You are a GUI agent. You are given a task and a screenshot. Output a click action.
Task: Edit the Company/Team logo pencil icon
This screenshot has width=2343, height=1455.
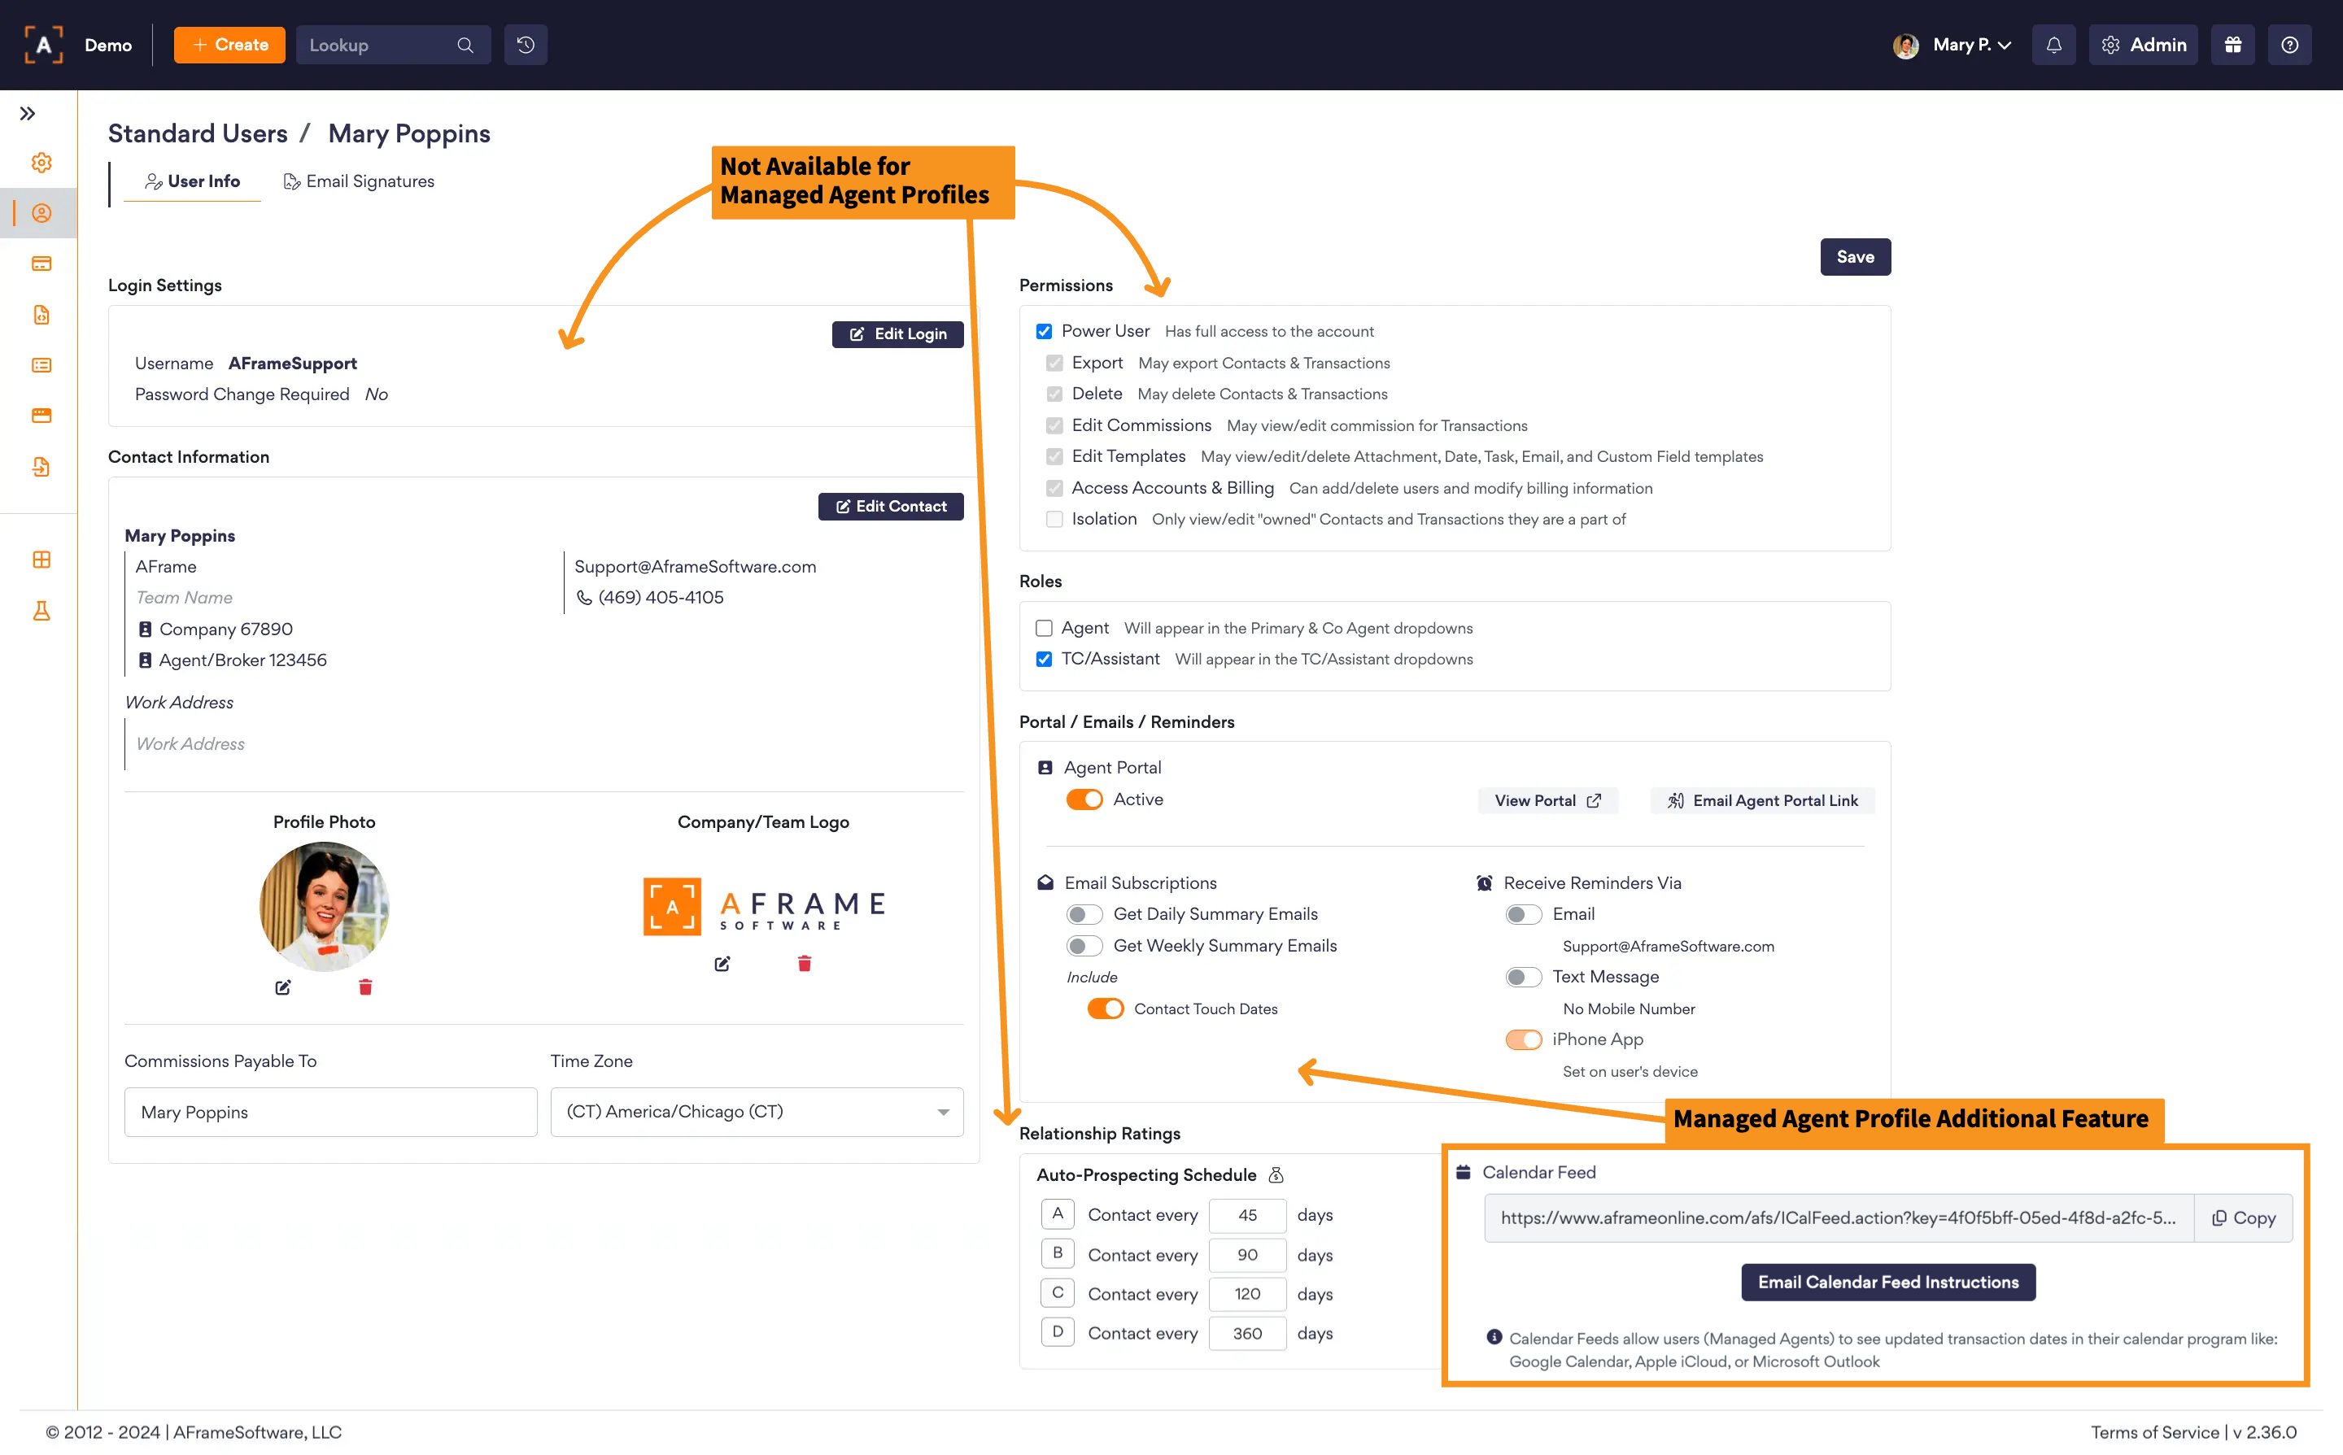pyautogui.click(x=722, y=965)
